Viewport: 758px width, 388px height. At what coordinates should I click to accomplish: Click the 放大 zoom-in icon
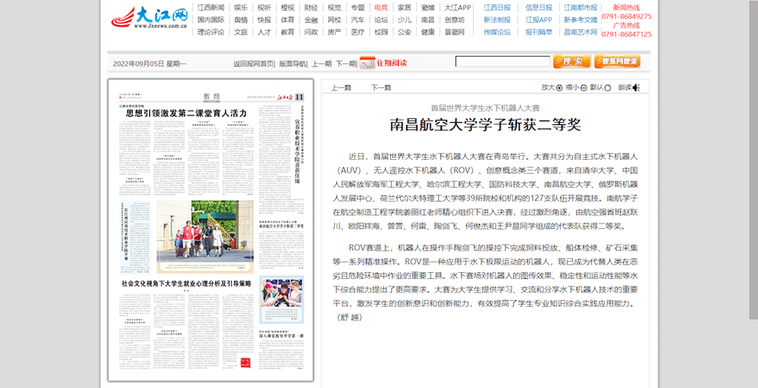pyautogui.click(x=560, y=88)
